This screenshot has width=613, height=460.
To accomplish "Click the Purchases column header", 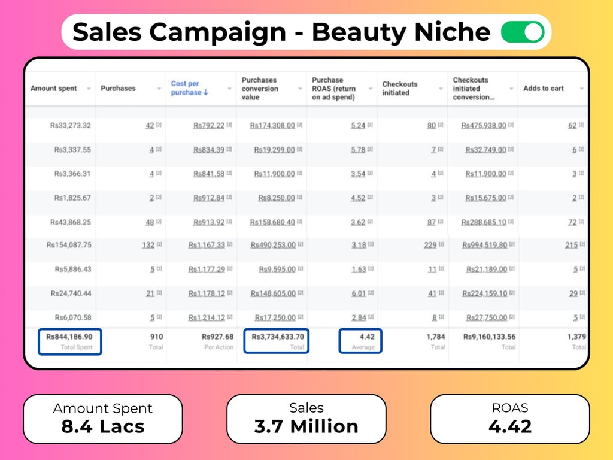I will click(x=118, y=89).
